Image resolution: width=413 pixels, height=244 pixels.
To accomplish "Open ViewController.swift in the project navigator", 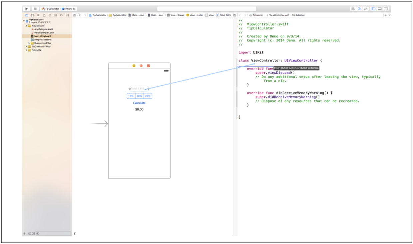I will click(44, 33).
